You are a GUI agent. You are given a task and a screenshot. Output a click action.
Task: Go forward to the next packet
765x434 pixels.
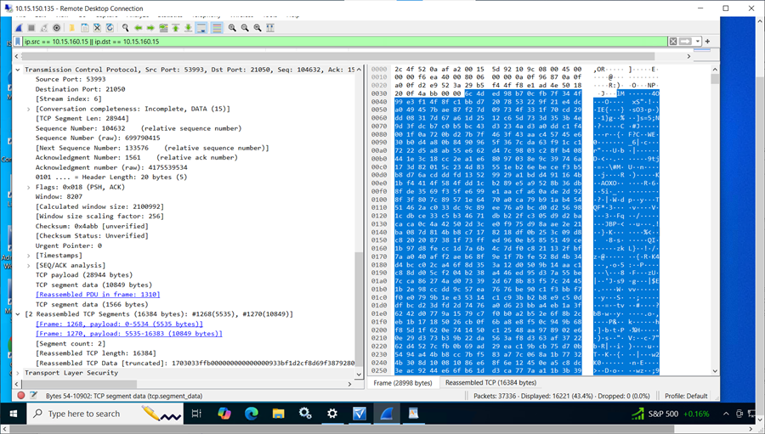click(x=150, y=28)
